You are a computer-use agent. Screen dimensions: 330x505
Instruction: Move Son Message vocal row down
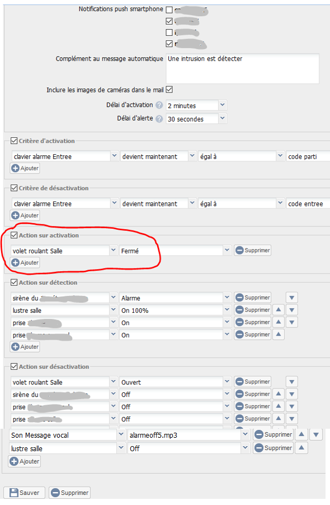tap(316, 435)
